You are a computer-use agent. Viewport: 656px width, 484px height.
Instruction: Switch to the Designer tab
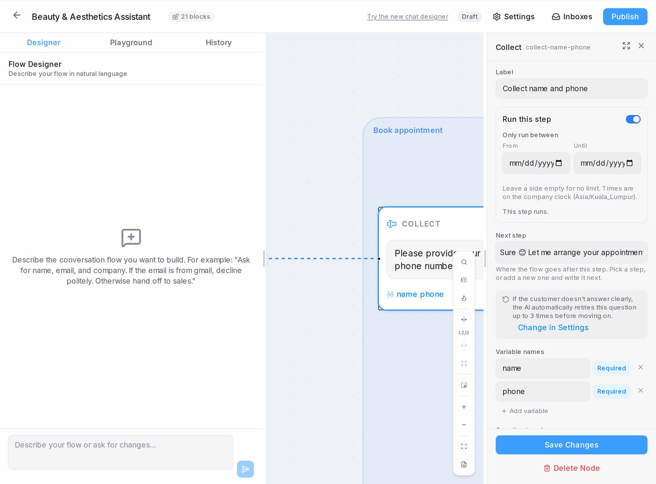(44, 43)
